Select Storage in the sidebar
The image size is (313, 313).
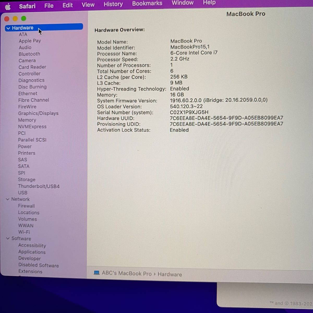27,179
